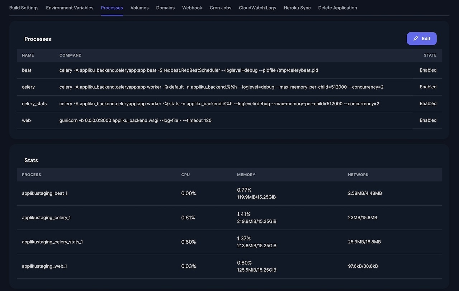Click the celery_stats process name
459x291 pixels.
coord(34,103)
